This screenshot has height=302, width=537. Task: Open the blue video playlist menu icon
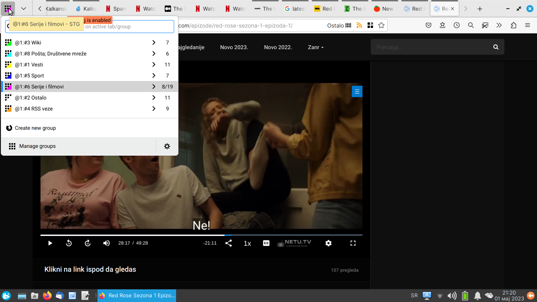click(357, 92)
